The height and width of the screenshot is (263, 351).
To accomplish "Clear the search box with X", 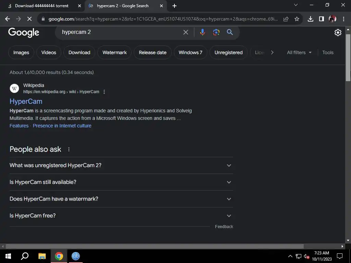I will [185, 32].
